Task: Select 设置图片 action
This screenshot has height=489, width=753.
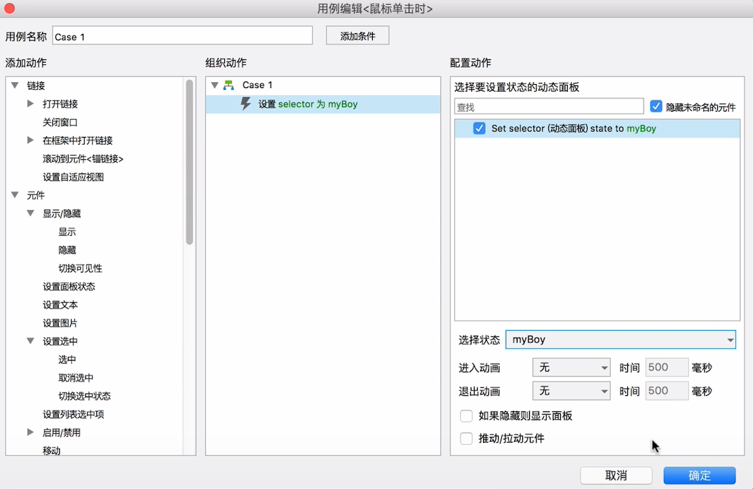Action: [x=60, y=323]
